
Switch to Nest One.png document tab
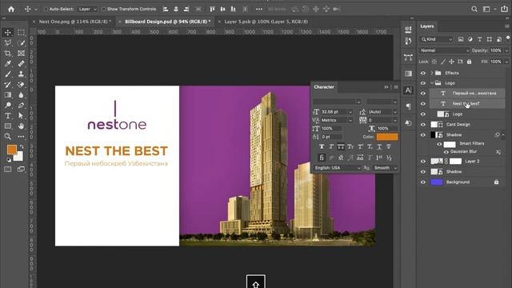(74, 22)
